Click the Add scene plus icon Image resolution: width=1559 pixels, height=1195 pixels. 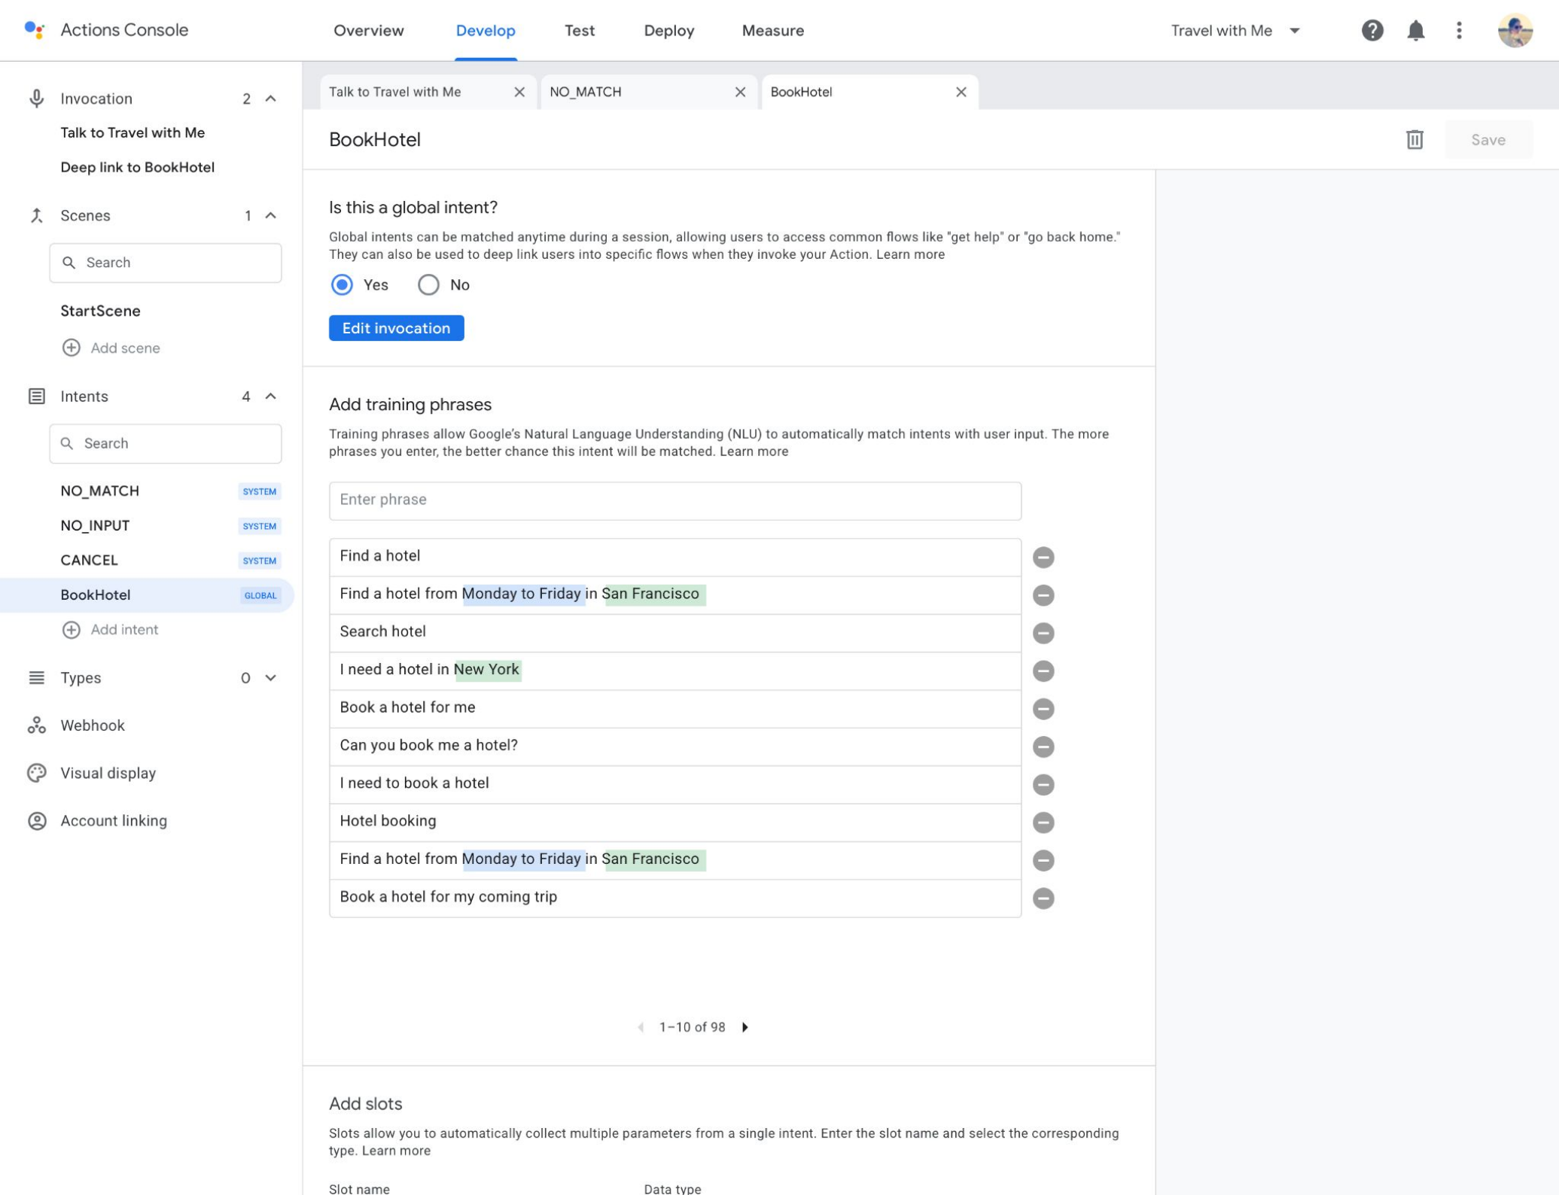tap(71, 348)
